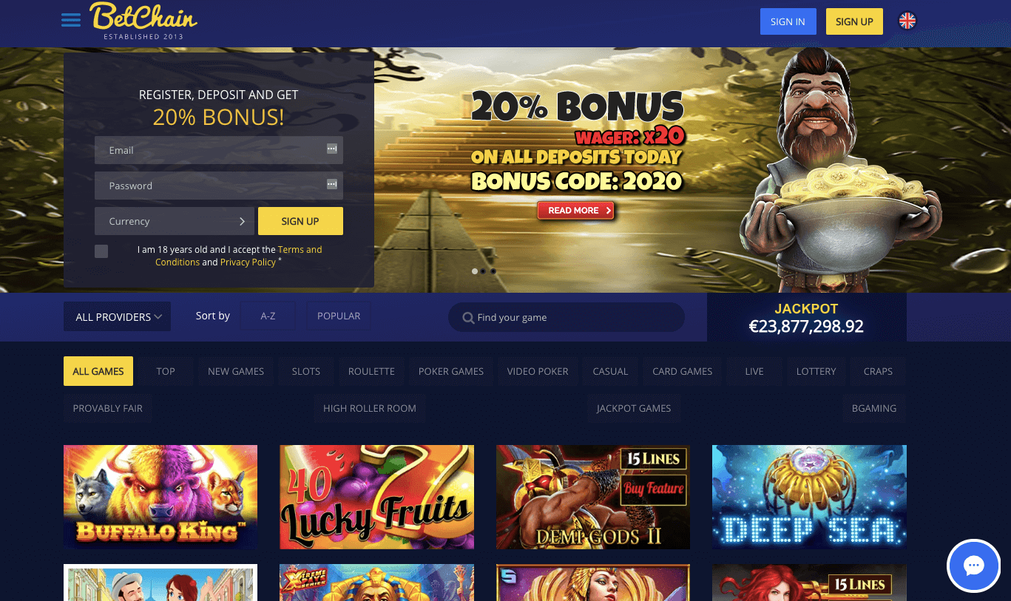Click the Find your game search field
The width and height of the screenshot is (1011, 601).
tap(566, 317)
